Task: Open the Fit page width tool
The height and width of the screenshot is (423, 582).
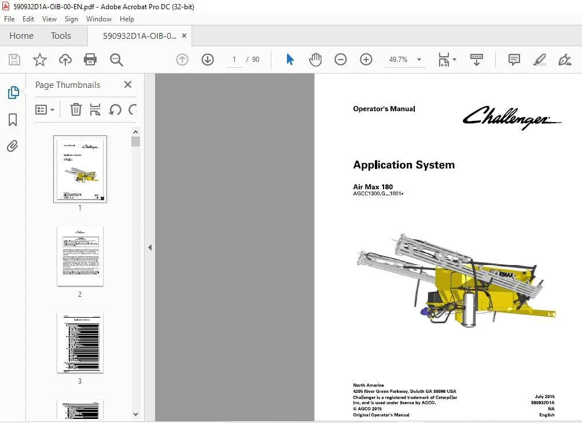Action: (444, 60)
